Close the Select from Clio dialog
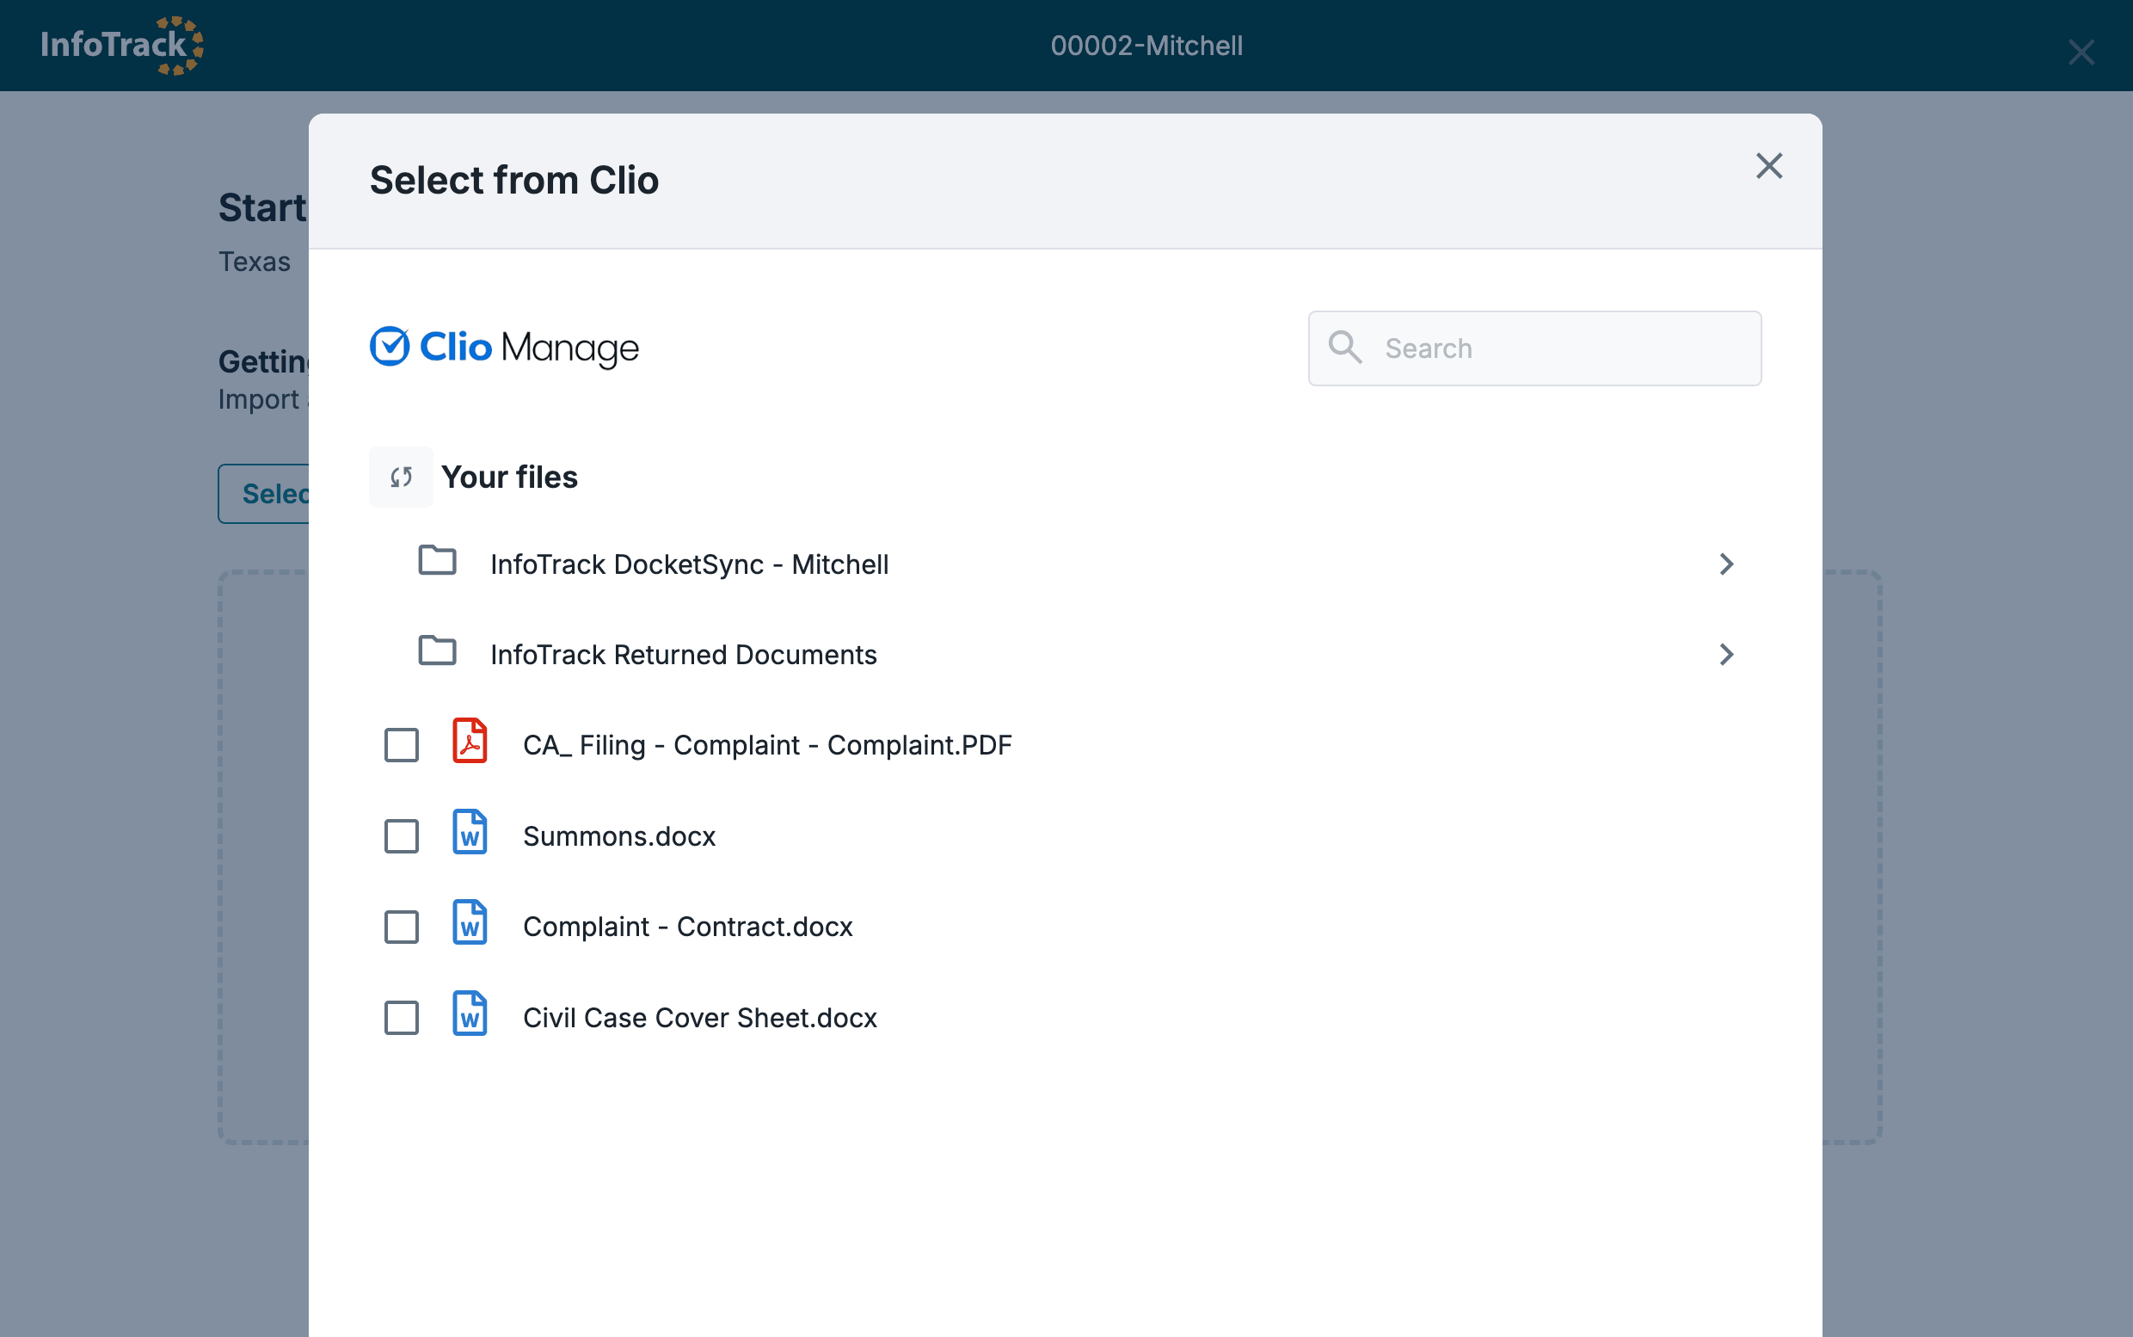2133x1337 pixels. 1769,166
